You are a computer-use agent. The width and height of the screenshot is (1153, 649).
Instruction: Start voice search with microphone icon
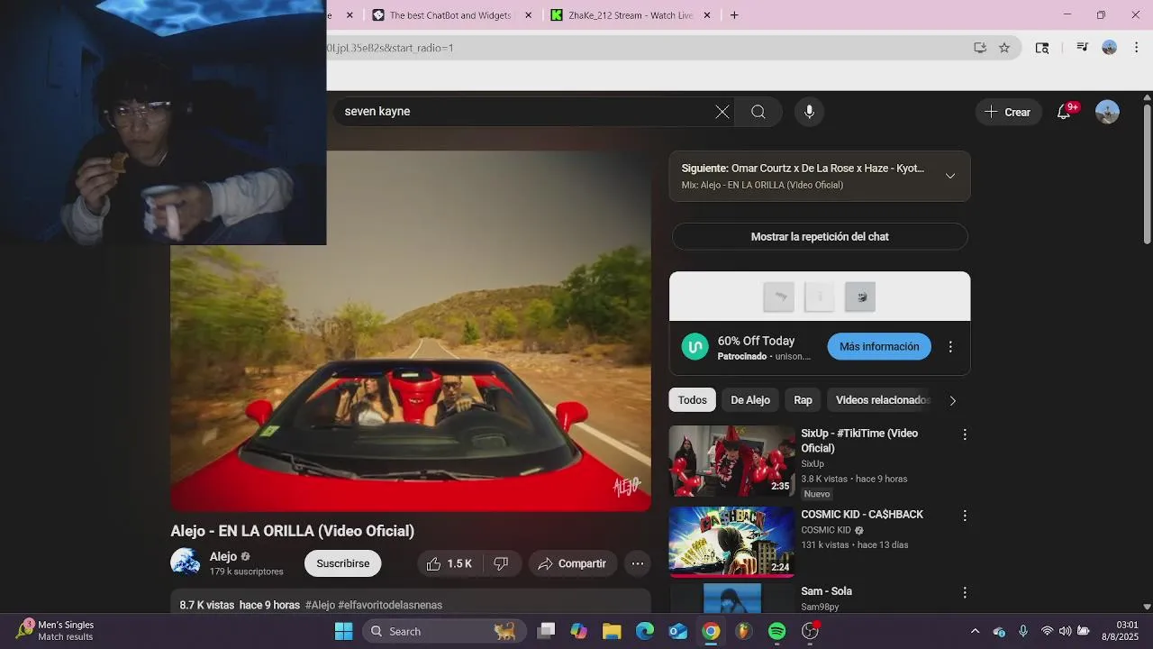coord(809,112)
